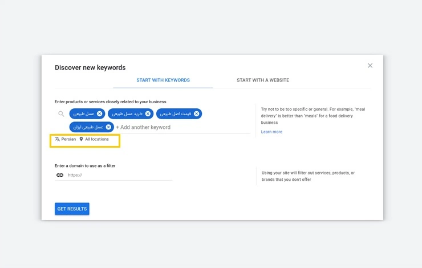Screen dimensions: 422x268
Task: Click the translate language icon
Action: pyautogui.click(x=58, y=139)
